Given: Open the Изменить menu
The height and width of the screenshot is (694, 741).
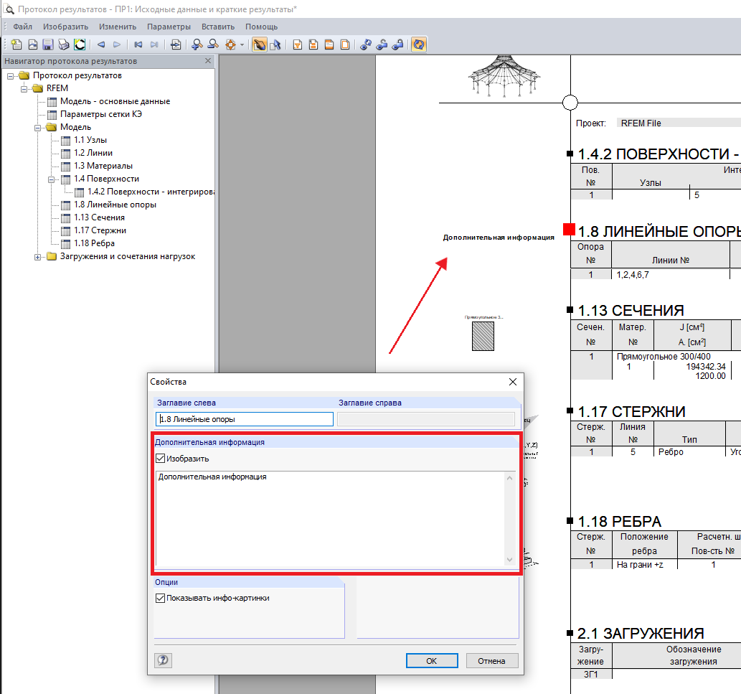Looking at the screenshot, I should pyautogui.click(x=118, y=27).
